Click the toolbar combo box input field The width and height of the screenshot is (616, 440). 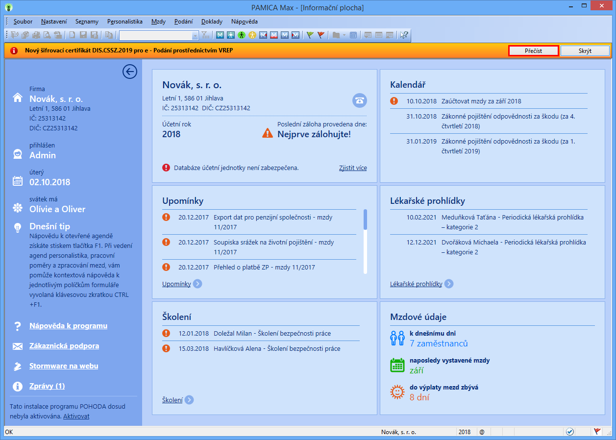coord(155,35)
